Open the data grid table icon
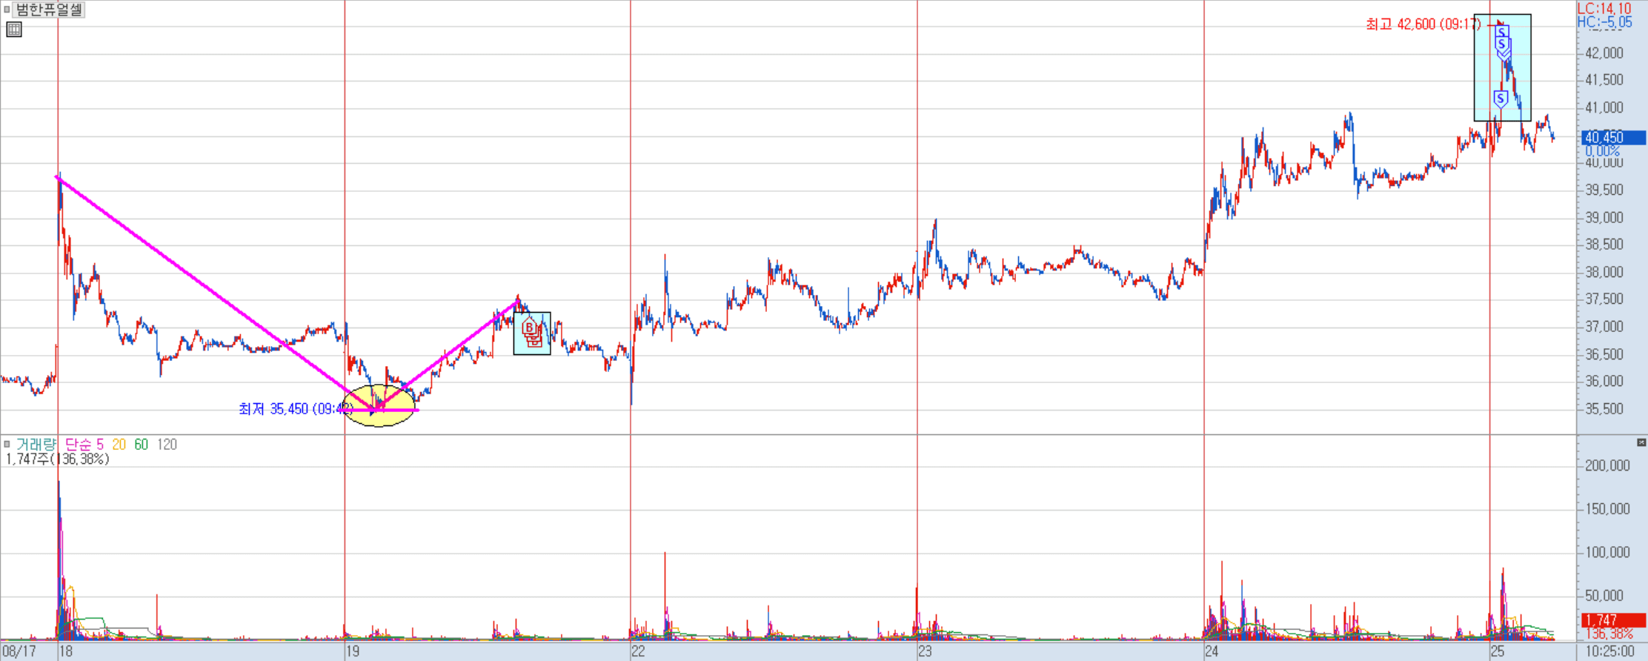 14,30
